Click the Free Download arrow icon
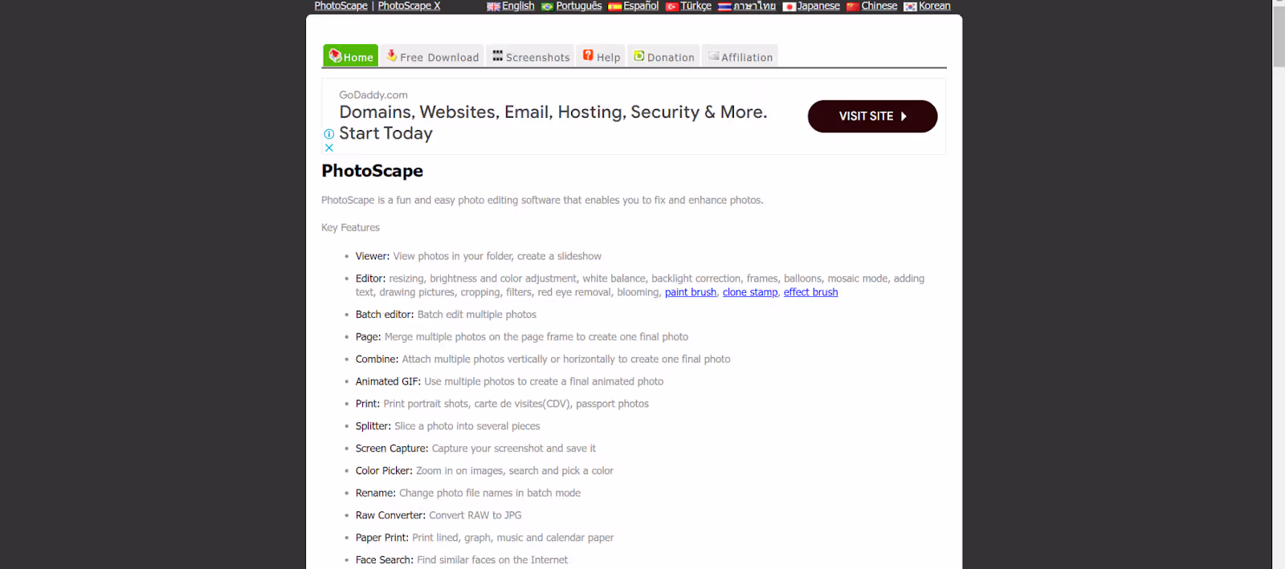Screen dimensions: 1285x569 [x=392, y=55]
